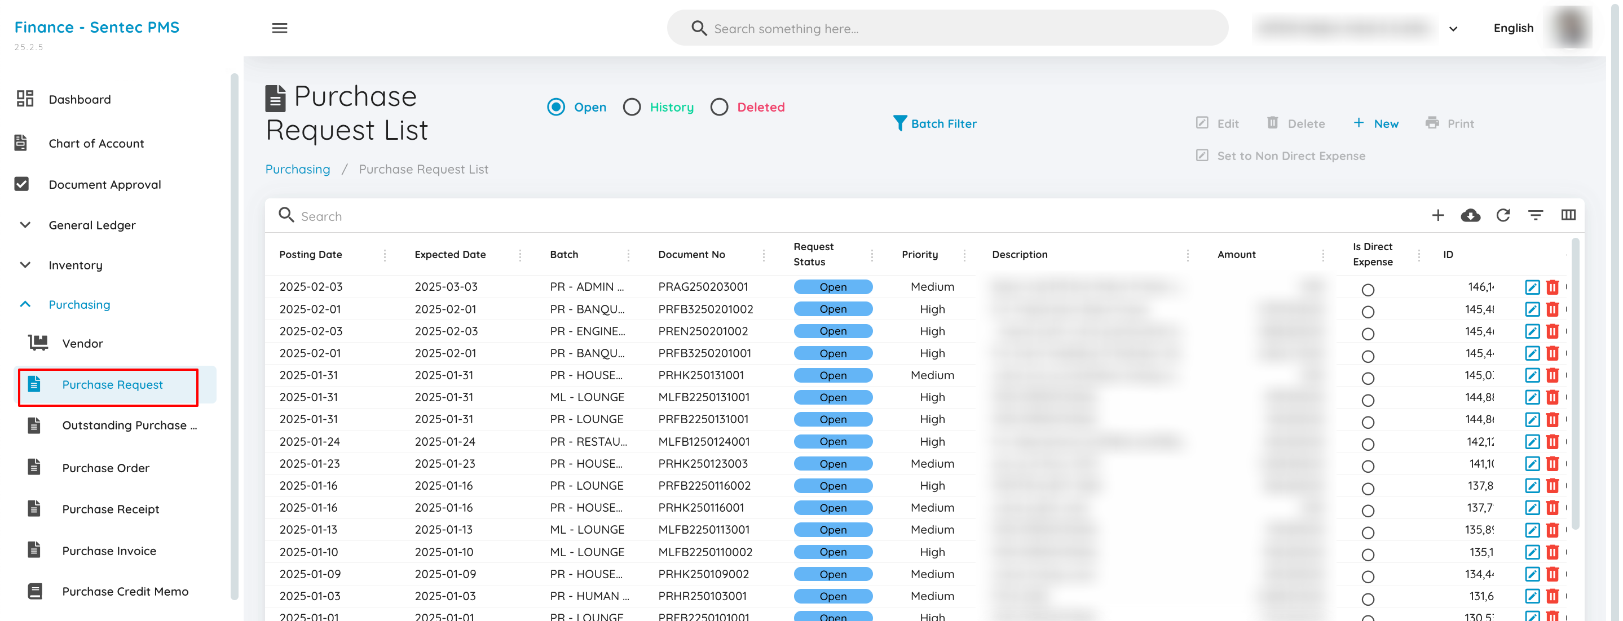
Task: Delete row PRFB3250201002 using trash icon
Action: (1553, 309)
